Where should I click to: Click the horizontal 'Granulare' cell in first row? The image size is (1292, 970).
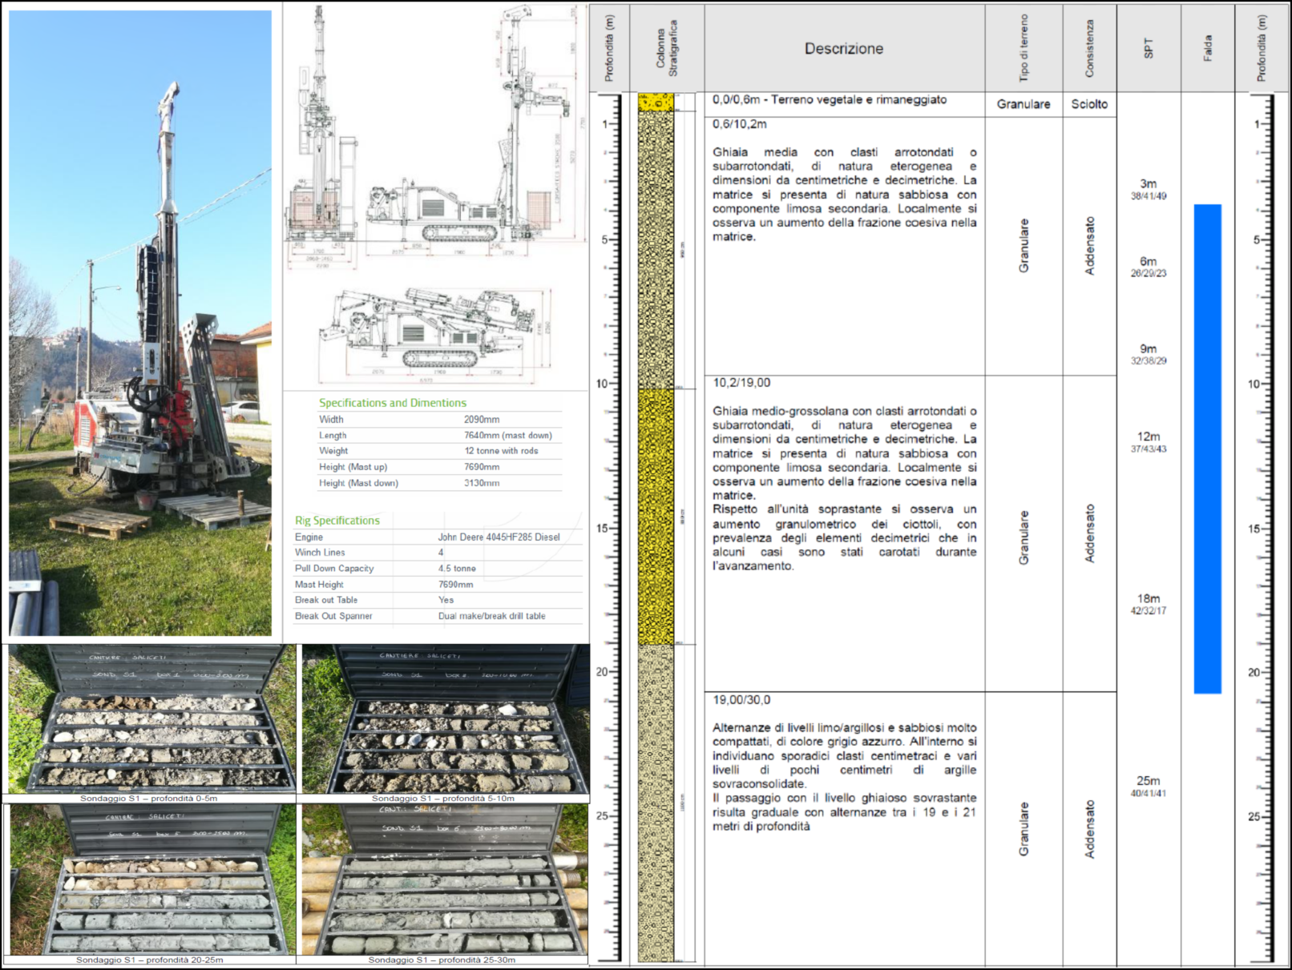click(1024, 104)
